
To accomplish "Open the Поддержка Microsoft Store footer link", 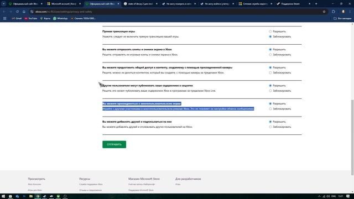I will [x=141, y=190].
